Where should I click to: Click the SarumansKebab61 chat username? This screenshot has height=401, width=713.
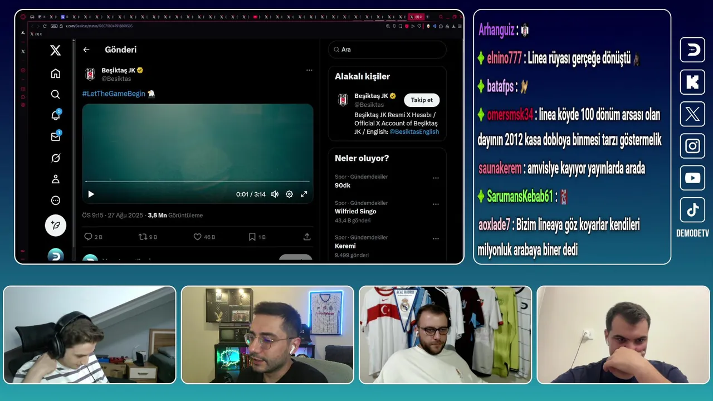click(x=520, y=196)
